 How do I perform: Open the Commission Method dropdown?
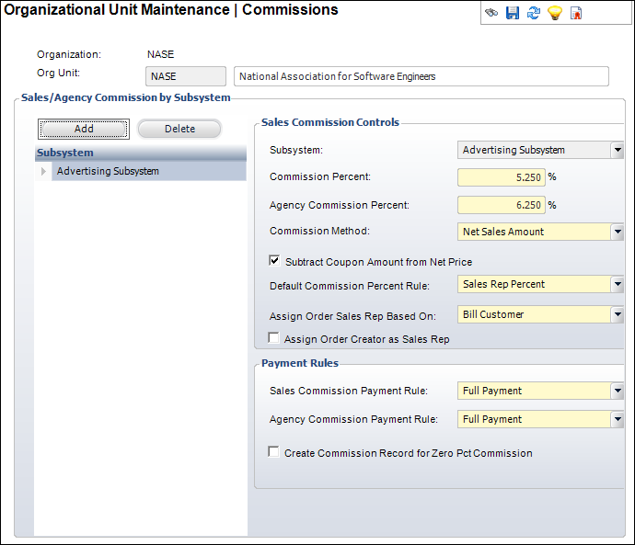click(618, 232)
